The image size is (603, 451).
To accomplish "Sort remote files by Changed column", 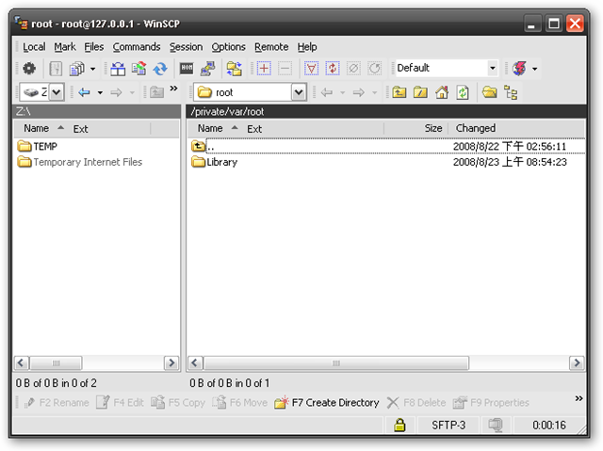I will click(475, 128).
